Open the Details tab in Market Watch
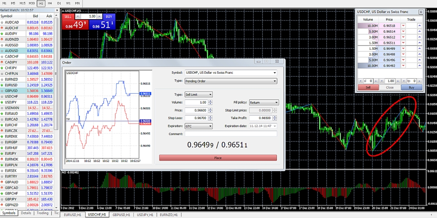Screen dimensions: 437x218 pos(26,213)
